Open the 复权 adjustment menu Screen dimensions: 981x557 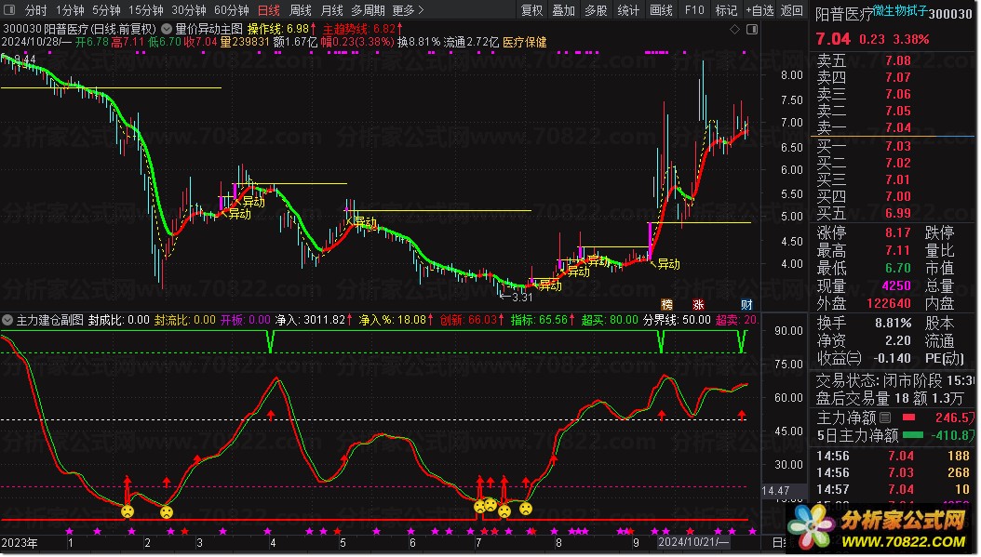click(x=532, y=10)
